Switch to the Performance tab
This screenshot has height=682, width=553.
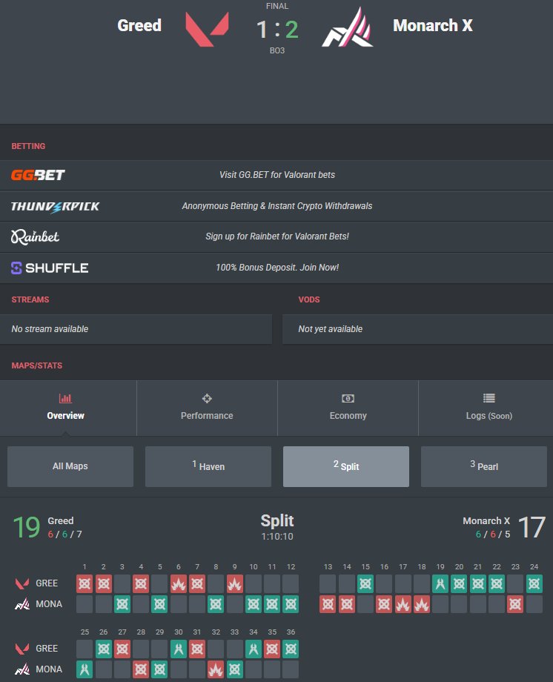point(207,408)
